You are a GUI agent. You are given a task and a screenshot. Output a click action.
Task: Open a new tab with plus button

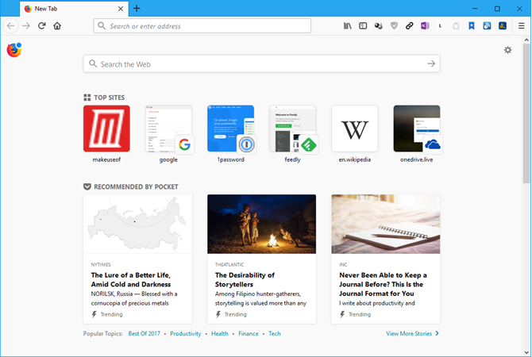[x=137, y=9]
